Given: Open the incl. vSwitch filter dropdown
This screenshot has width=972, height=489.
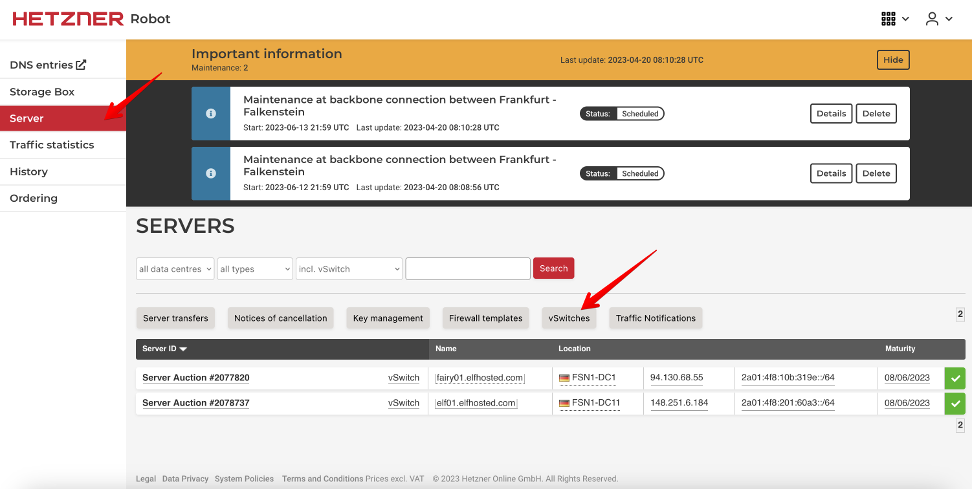Looking at the screenshot, I should 349,269.
